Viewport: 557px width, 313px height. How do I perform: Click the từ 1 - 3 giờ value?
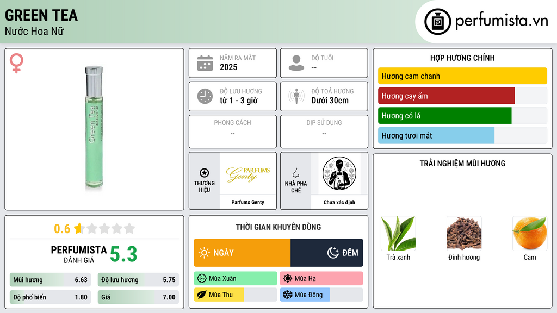coord(239,101)
